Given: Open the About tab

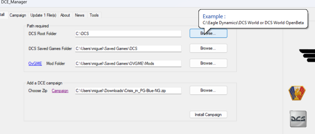Looking at the screenshot, I should point(65,15).
